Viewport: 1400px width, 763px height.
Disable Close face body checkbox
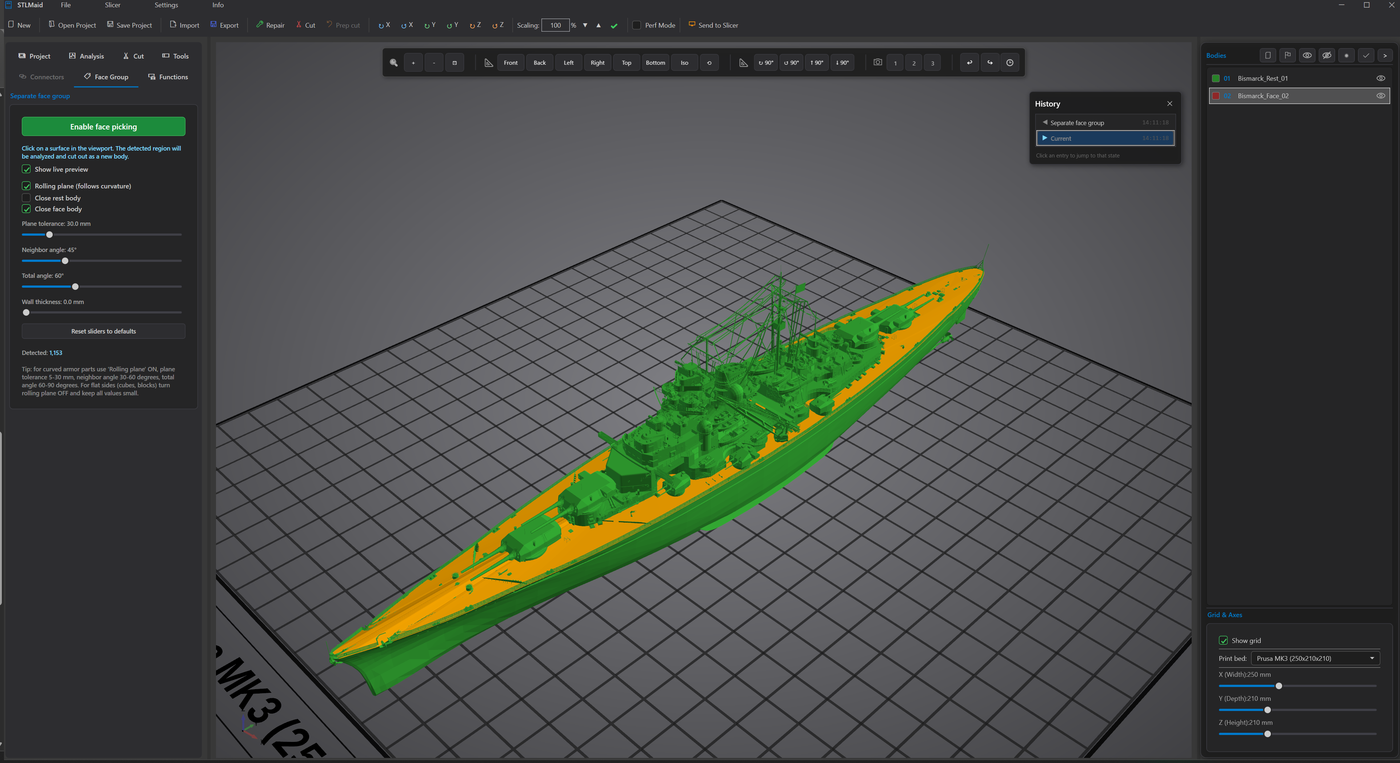coord(26,209)
